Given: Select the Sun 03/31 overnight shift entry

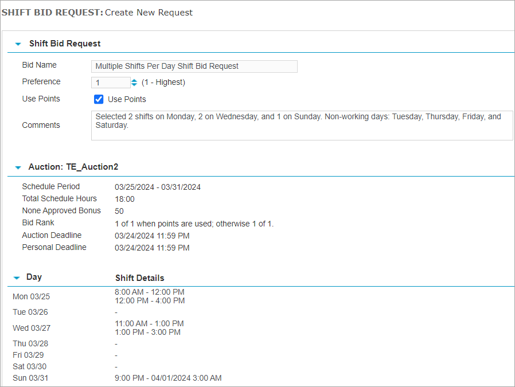Looking at the screenshot, I should pyautogui.click(x=167, y=378).
